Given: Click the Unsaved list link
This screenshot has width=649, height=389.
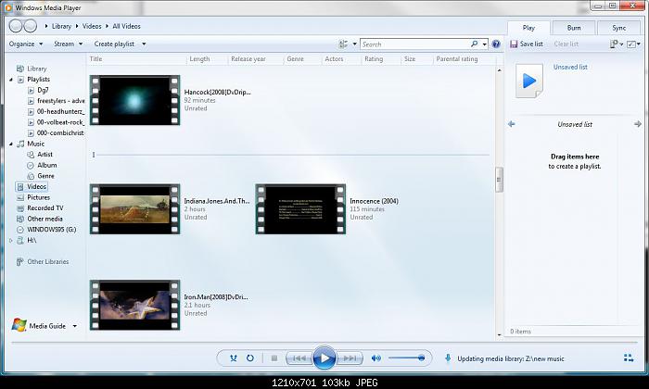Looking at the screenshot, I should [570, 67].
